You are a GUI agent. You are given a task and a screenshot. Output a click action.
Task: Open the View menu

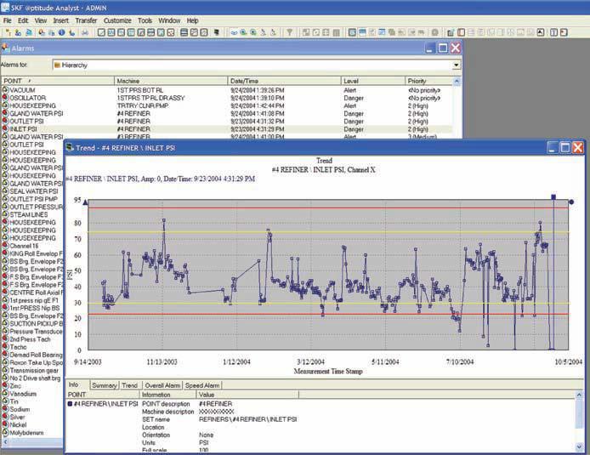point(41,20)
